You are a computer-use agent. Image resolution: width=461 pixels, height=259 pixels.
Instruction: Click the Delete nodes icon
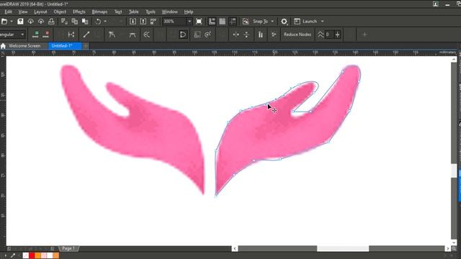tap(46, 35)
